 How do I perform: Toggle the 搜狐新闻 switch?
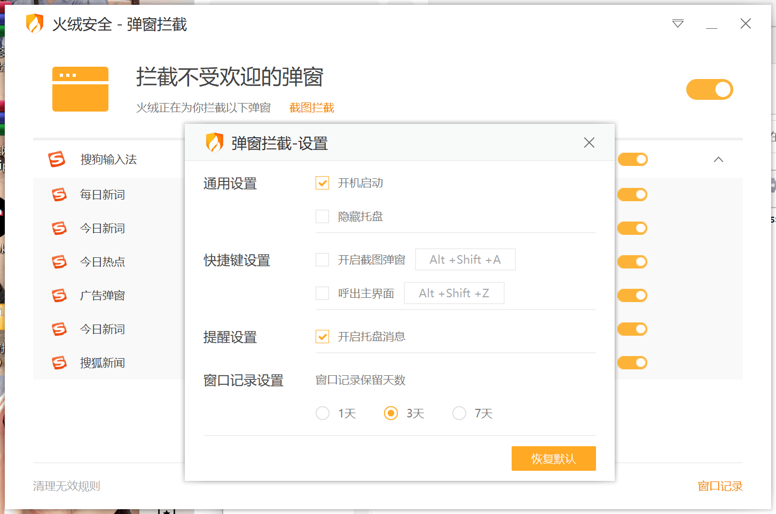tap(633, 363)
